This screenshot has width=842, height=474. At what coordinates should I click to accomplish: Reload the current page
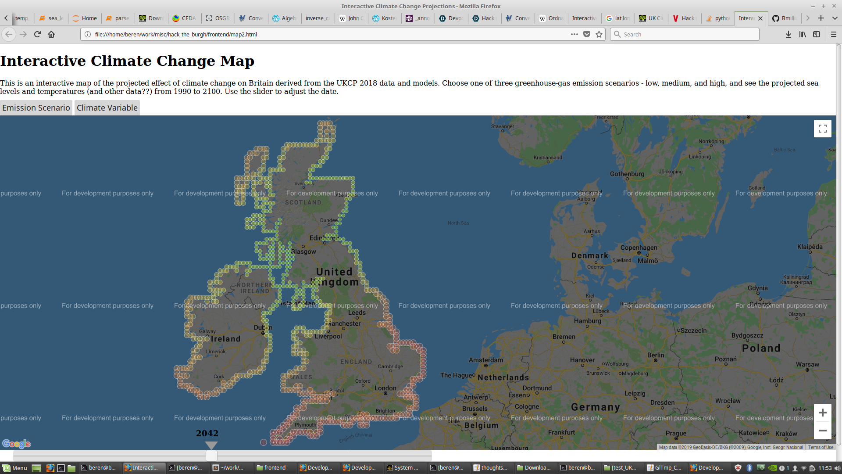coord(37,34)
